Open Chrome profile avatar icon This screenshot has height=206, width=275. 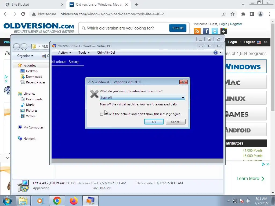pyautogui.click(x=260, y=14)
